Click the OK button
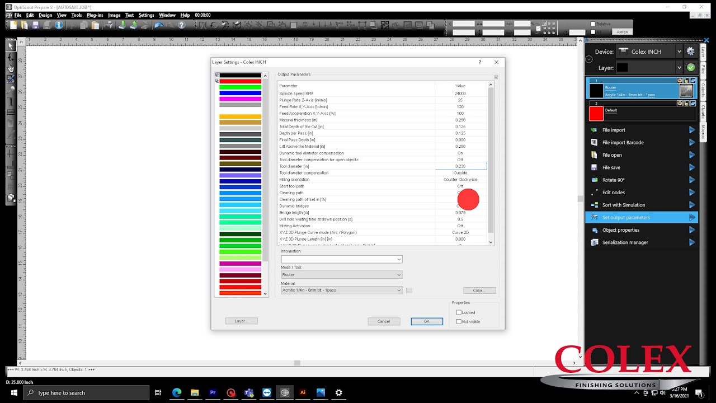716x403 pixels. click(x=427, y=321)
